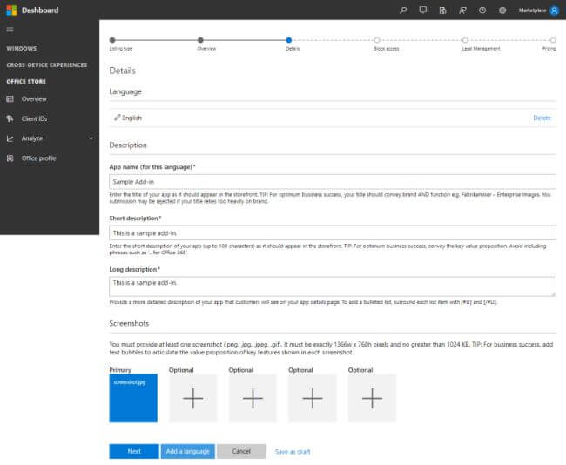Add the second optional screenshot
This screenshot has height=465, width=566.
click(x=253, y=398)
